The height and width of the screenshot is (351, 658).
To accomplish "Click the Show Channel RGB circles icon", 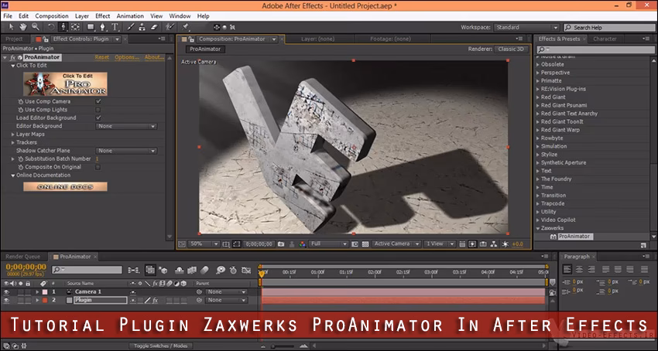I will click(303, 244).
